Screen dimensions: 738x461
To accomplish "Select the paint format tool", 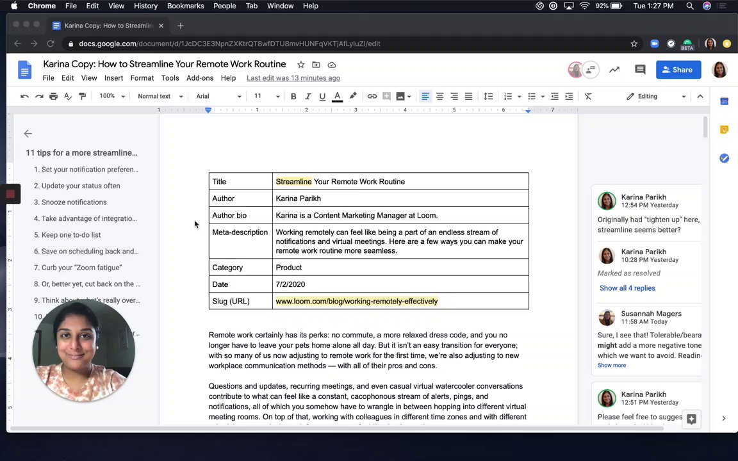I will [82, 96].
